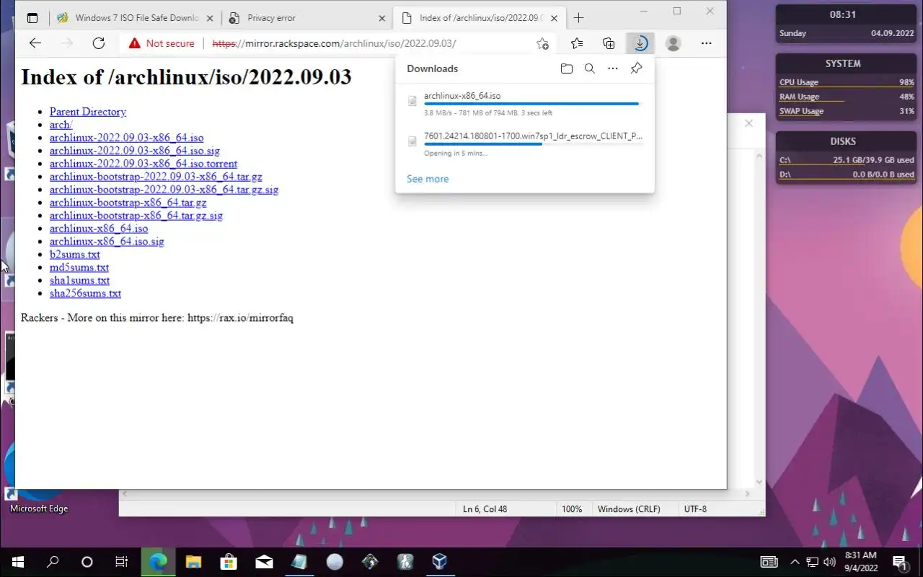The height and width of the screenshot is (577, 923).
Task: Pin the Downloads panel
Action: point(636,69)
